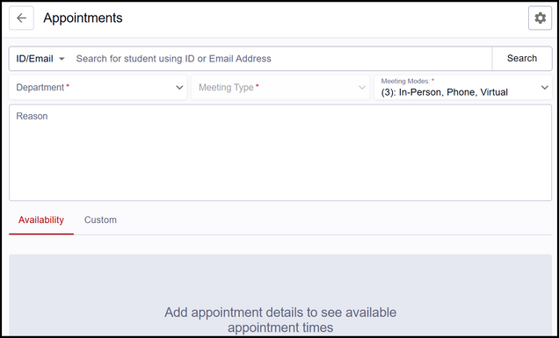Screen dimensions: 559x338
Task: Open the ID/Email search type dropdown
Action: 40,59
